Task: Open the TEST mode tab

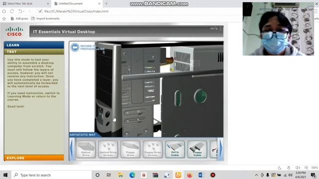Action: 34,52
